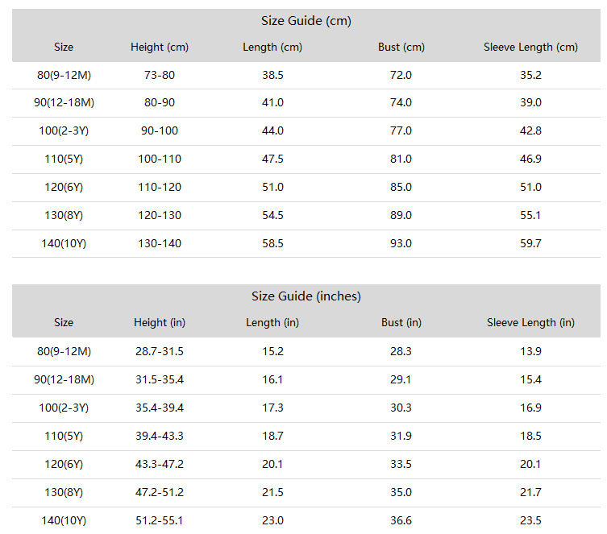The image size is (607, 534).
Task: Click the 93.0 bust measurement
Action: [x=401, y=243]
